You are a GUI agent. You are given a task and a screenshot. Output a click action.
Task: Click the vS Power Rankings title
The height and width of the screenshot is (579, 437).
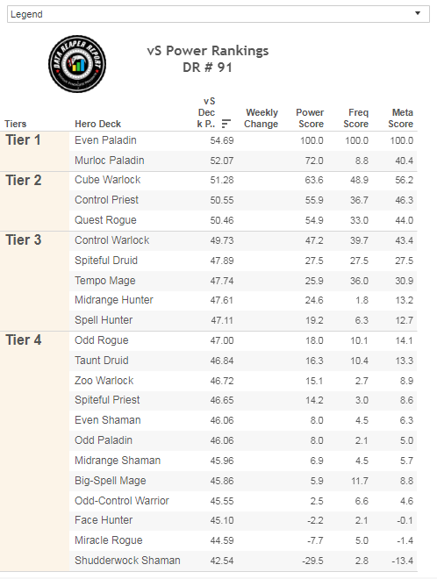pyautogui.click(x=208, y=51)
